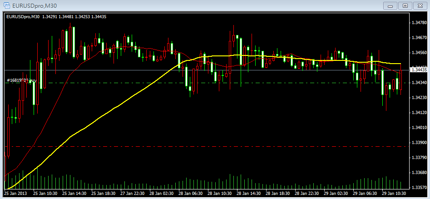Click the 1.34560 price scale label
Screen dimensions: 430x199
point(419,53)
